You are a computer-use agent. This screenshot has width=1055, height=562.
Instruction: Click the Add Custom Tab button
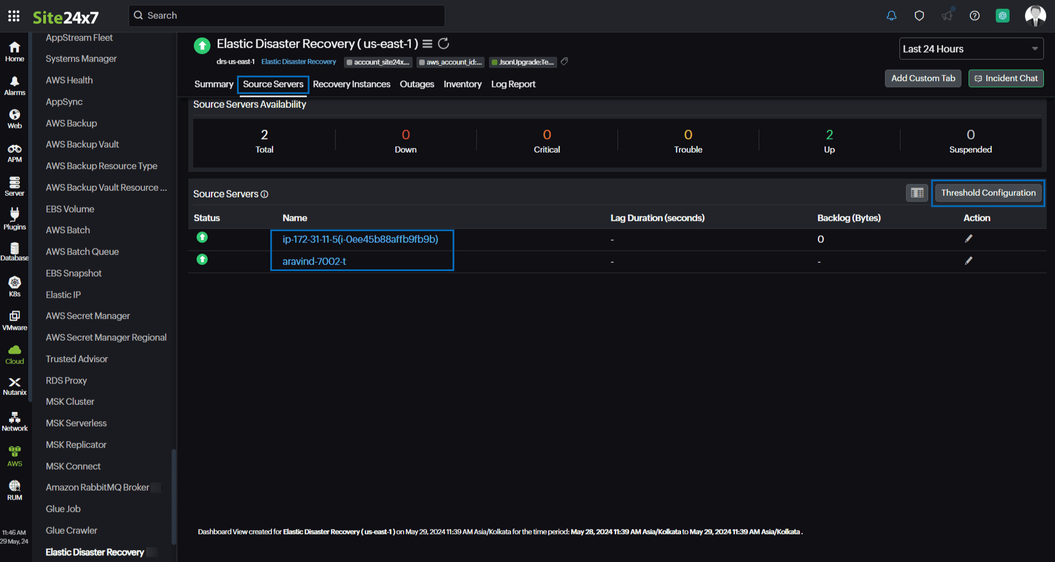[x=923, y=79]
